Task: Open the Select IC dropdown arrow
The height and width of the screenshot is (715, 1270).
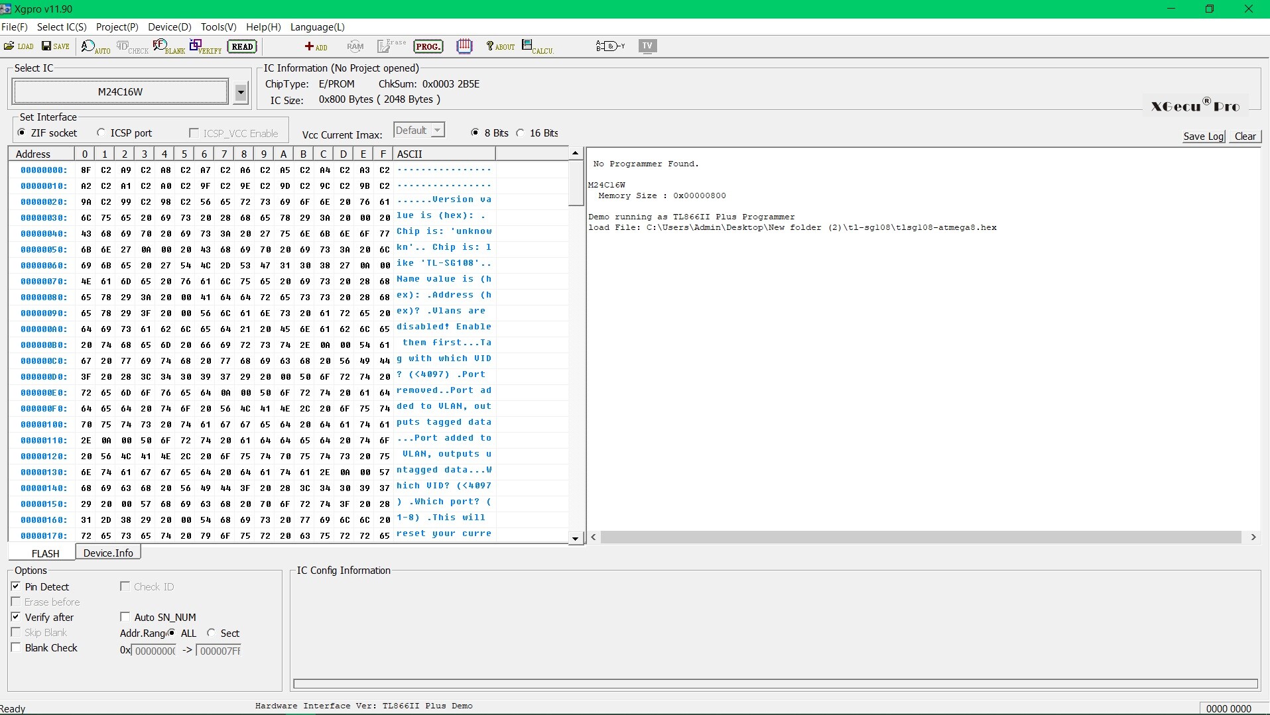Action: click(x=241, y=93)
